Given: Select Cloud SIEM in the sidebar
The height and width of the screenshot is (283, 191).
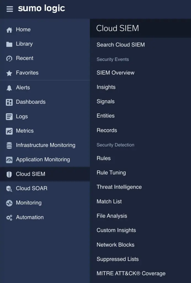Looking at the screenshot, I should 30,174.
